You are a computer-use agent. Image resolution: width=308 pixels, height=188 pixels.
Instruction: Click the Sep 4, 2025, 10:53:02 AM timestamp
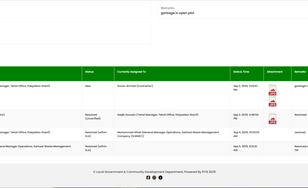[246, 134]
